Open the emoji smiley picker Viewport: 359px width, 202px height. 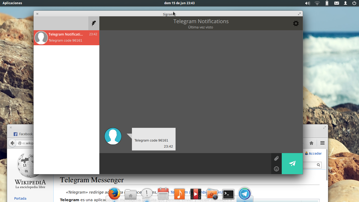click(276, 169)
